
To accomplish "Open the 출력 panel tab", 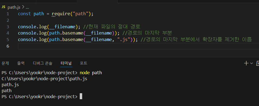I will tap(21, 63).
